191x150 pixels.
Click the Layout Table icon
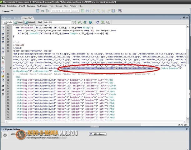tap(83, 11)
